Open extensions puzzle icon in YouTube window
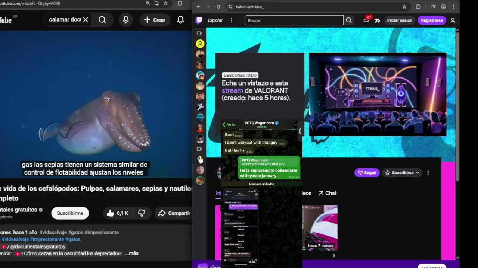Screen dimensions: 478x268 coord(180,3)
